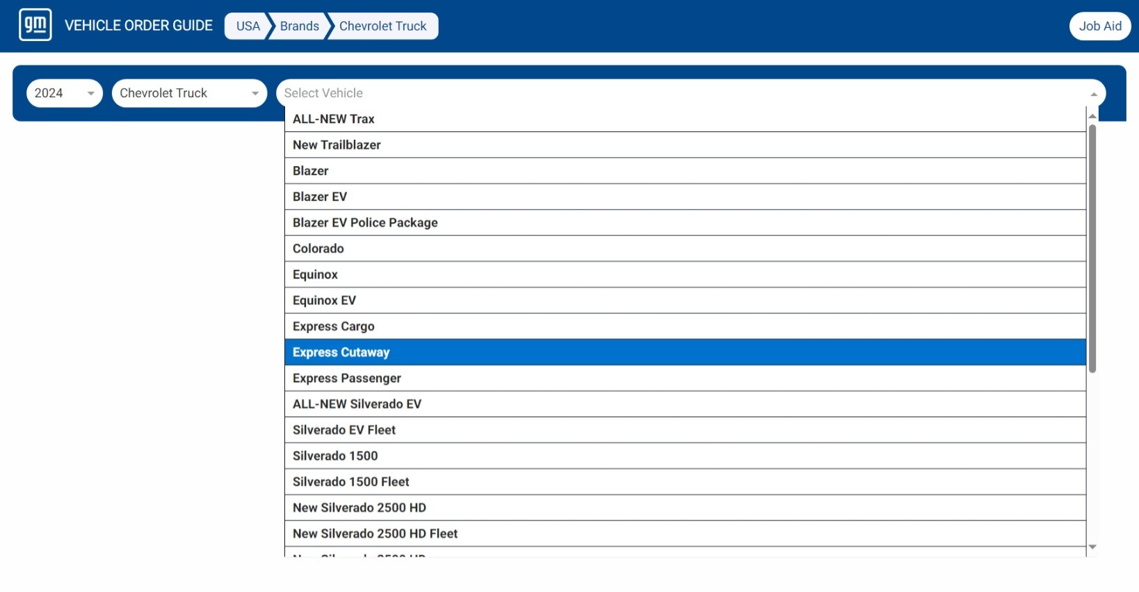Select the Equinox EV option
The height and width of the screenshot is (592, 1139).
[x=685, y=300]
